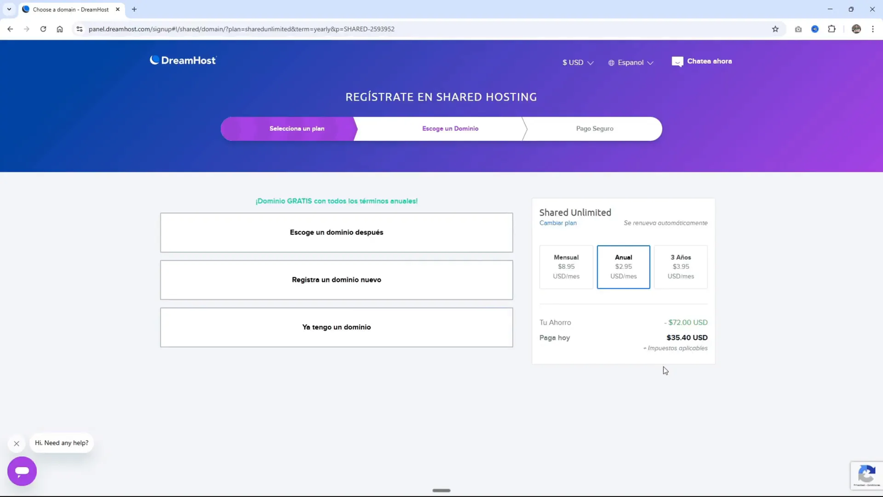Open the Espanol language dropdown

(x=631, y=63)
